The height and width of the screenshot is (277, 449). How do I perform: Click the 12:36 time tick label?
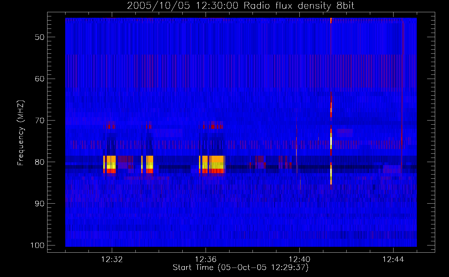click(x=206, y=260)
